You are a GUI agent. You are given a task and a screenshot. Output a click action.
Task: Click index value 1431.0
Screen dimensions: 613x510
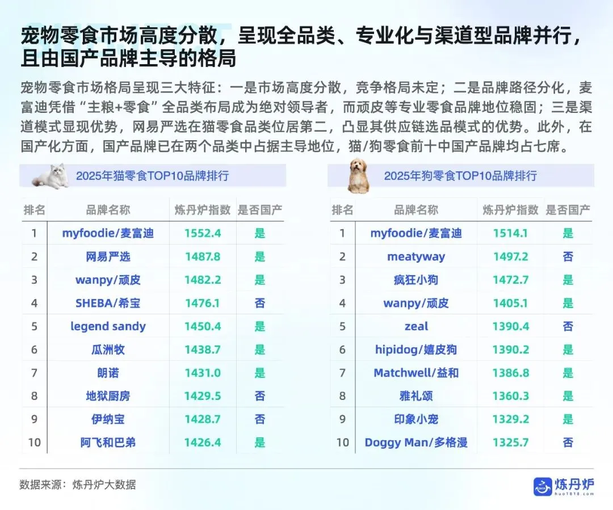[x=203, y=373]
